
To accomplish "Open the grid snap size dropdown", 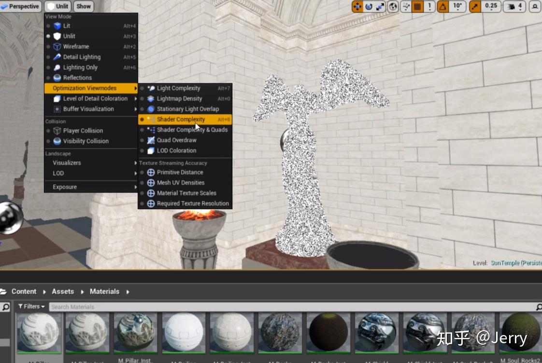I will coord(429,7).
